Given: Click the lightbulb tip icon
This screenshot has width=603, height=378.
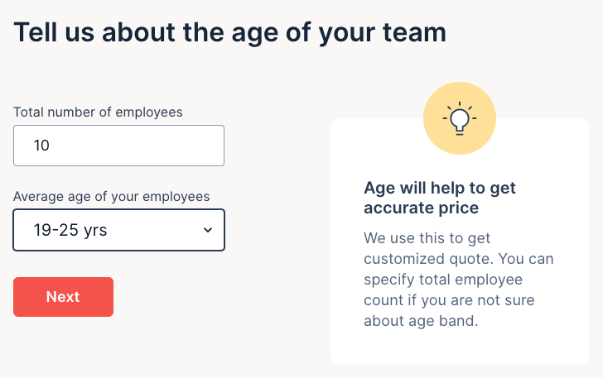Looking at the screenshot, I should (x=459, y=120).
